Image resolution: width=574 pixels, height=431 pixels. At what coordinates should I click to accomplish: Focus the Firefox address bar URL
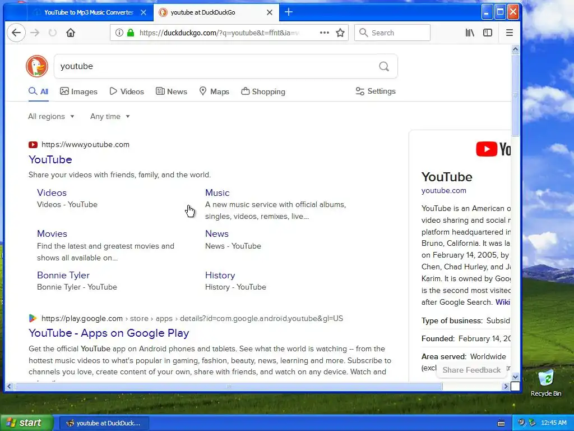point(219,33)
